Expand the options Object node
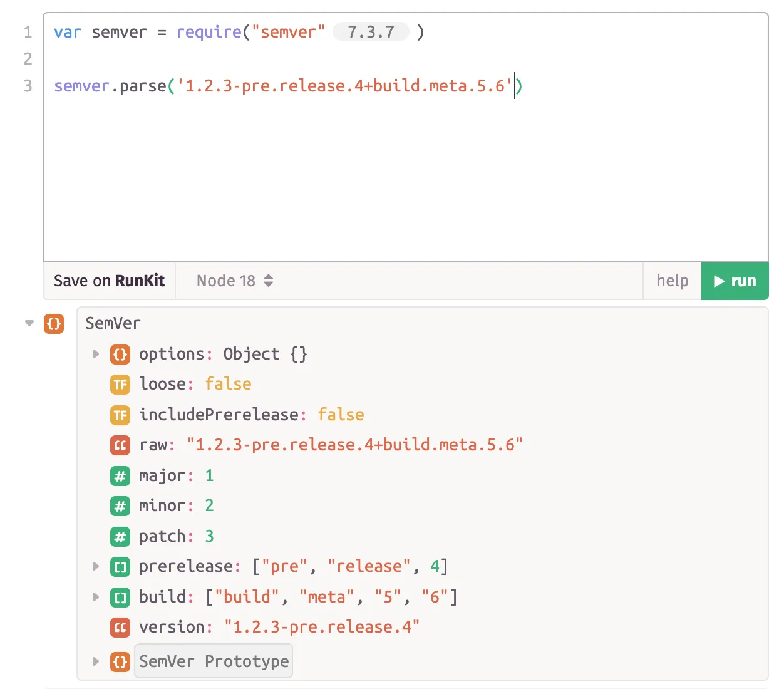Viewport: 779px width, 689px height. pos(95,354)
